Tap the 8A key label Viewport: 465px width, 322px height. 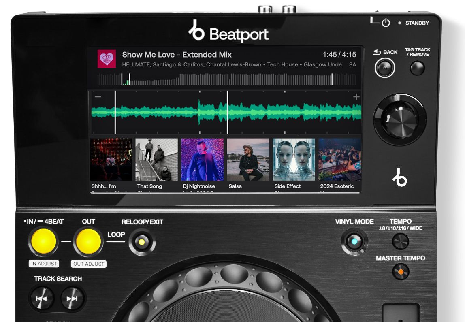click(352, 64)
